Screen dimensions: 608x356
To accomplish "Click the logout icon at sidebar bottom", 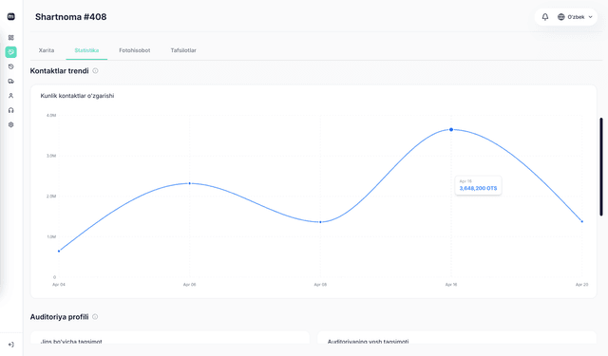I will 10,345.
